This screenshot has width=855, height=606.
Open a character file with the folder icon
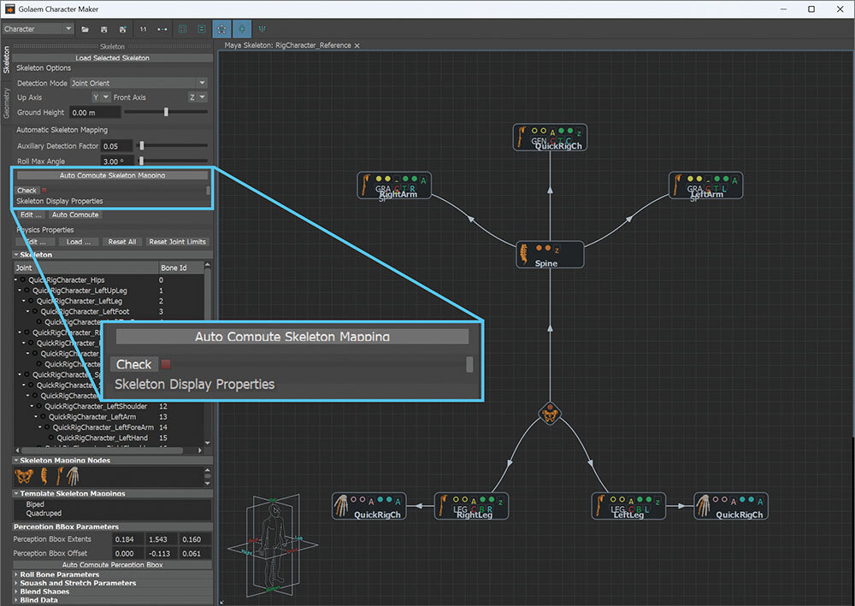tap(85, 29)
